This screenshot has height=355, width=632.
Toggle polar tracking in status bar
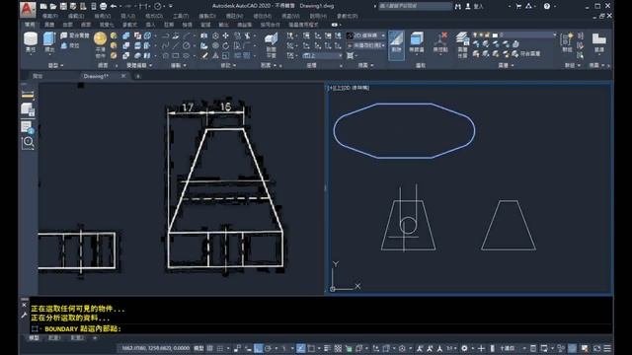click(268, 348)
